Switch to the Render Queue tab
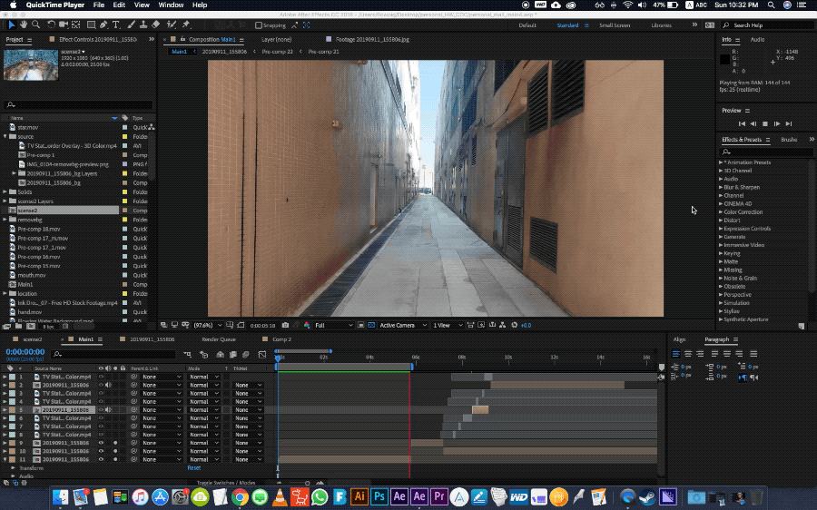Viewport: 817px width, 510px height. pyautogui.click(x=219, y=338)
